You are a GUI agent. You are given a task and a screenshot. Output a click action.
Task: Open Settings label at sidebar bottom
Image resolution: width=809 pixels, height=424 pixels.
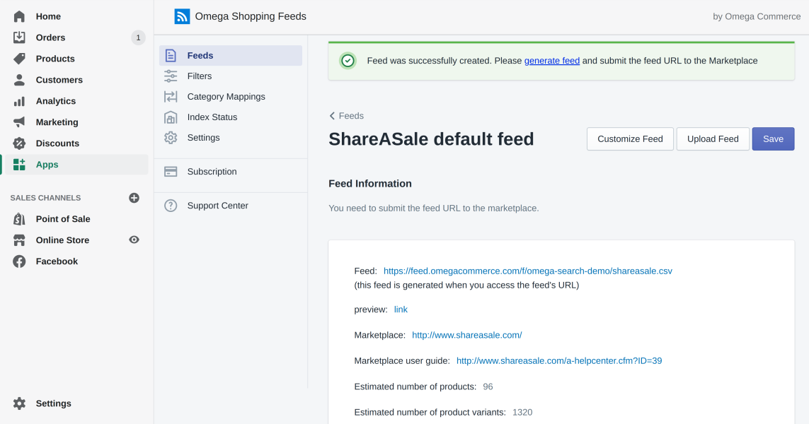point(53,404)
